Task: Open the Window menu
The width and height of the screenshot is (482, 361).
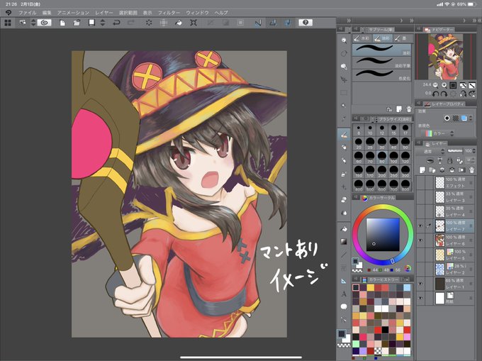Action: pyautogui.click(x=197, y=13)
